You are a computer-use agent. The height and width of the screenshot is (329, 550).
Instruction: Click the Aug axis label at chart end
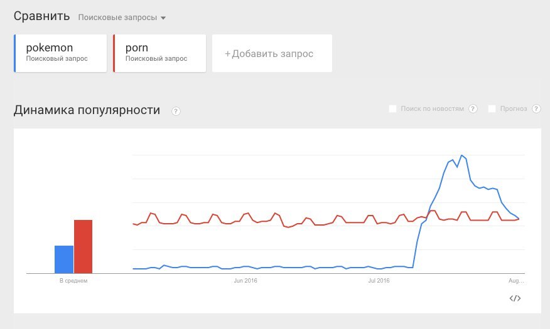516,281
